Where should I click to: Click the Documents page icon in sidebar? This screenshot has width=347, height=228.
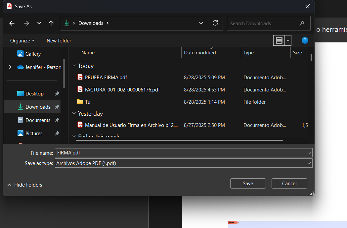21,120
